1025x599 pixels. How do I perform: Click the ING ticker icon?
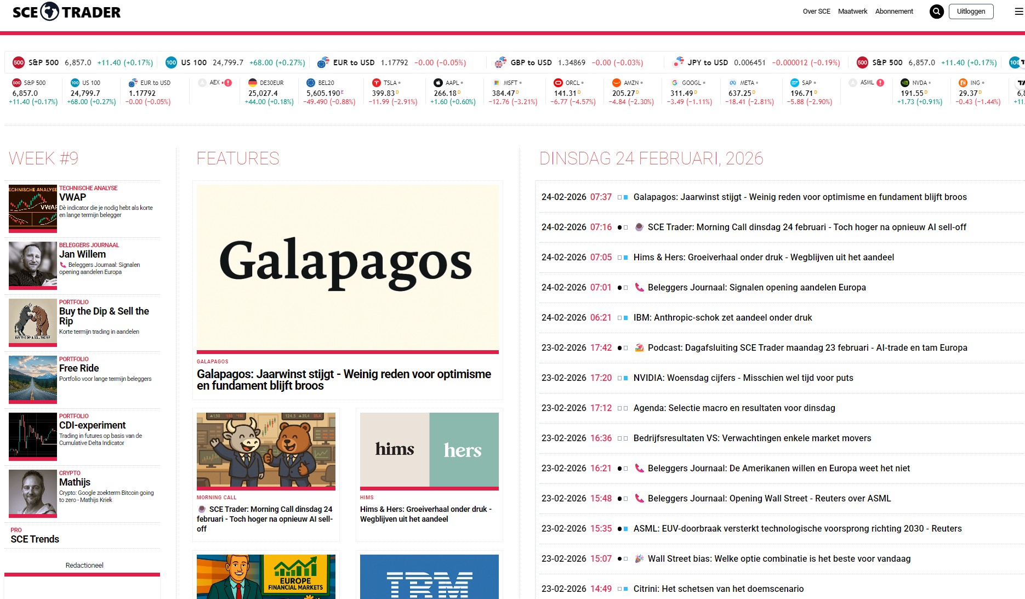(963, 83)
